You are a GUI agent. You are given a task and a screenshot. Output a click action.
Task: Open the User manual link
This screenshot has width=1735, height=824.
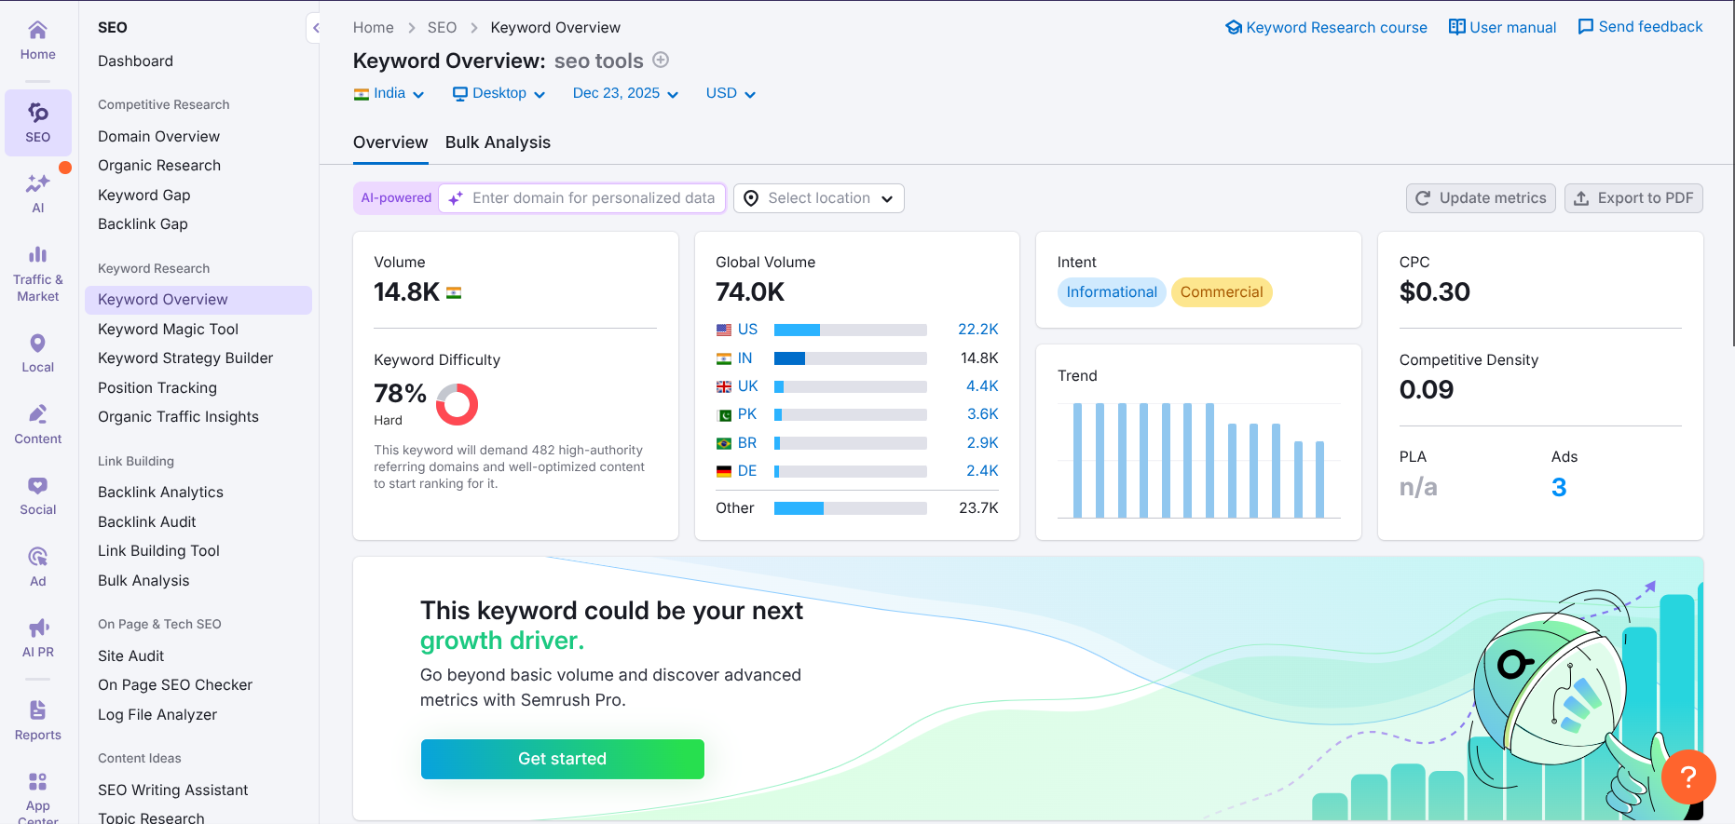pyautogui.click(x=1513, y=28)
